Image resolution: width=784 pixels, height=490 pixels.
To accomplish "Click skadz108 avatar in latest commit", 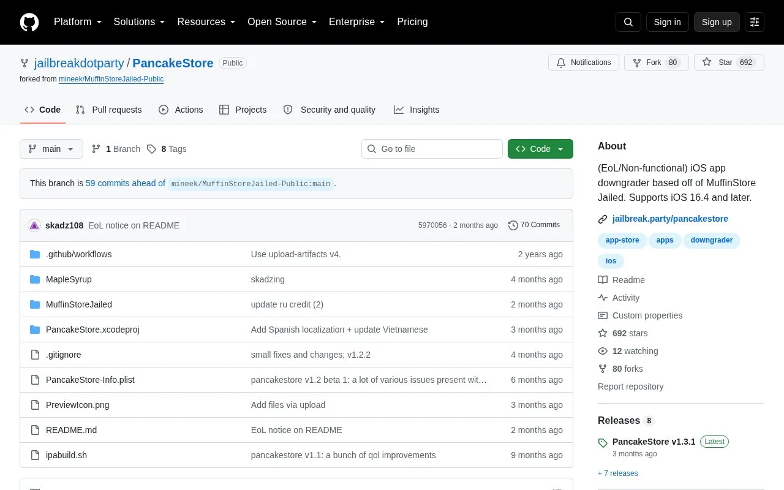I will tap(34, 225).
